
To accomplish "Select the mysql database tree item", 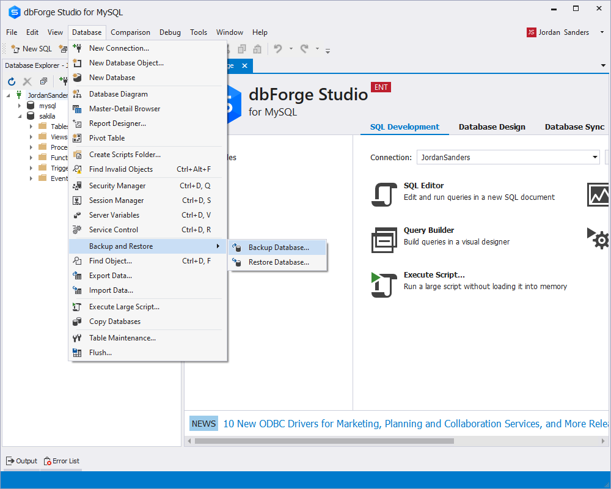I will 48,106.
